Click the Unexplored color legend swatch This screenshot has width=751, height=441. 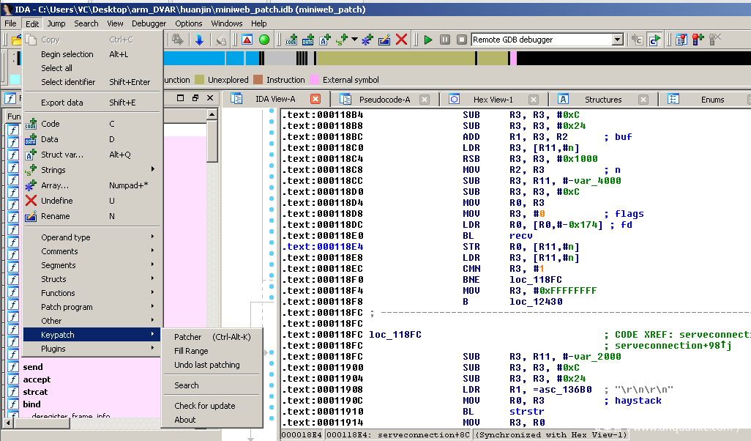[201, 80]
